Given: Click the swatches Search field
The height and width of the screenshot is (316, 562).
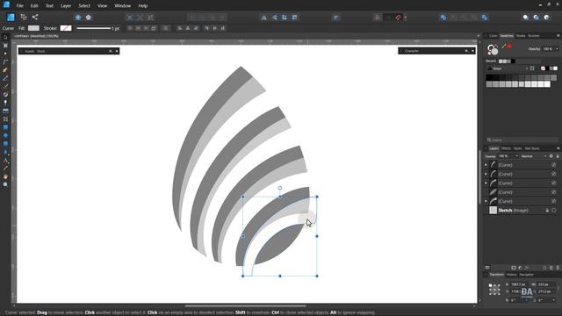Looking at the screenshot, I should [x=522, y=140].
